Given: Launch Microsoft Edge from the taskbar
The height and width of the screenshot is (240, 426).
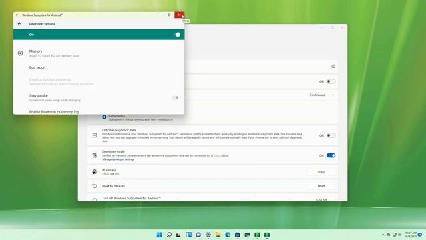Looking at the screenshot, I should 228,235.
